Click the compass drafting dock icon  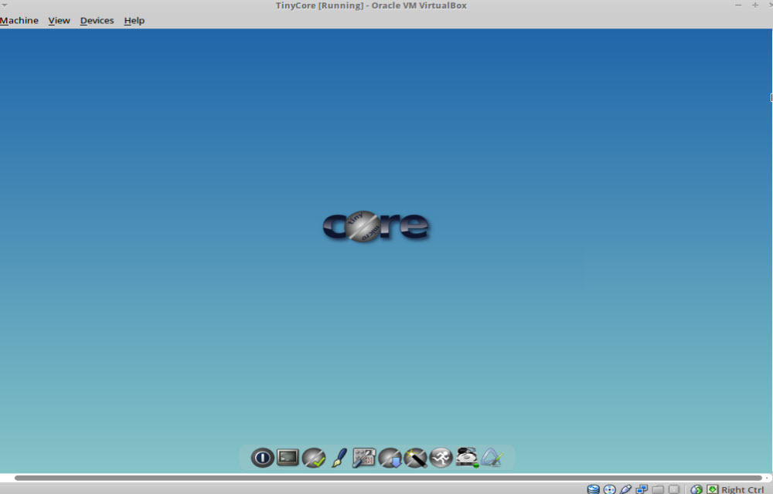492,457
